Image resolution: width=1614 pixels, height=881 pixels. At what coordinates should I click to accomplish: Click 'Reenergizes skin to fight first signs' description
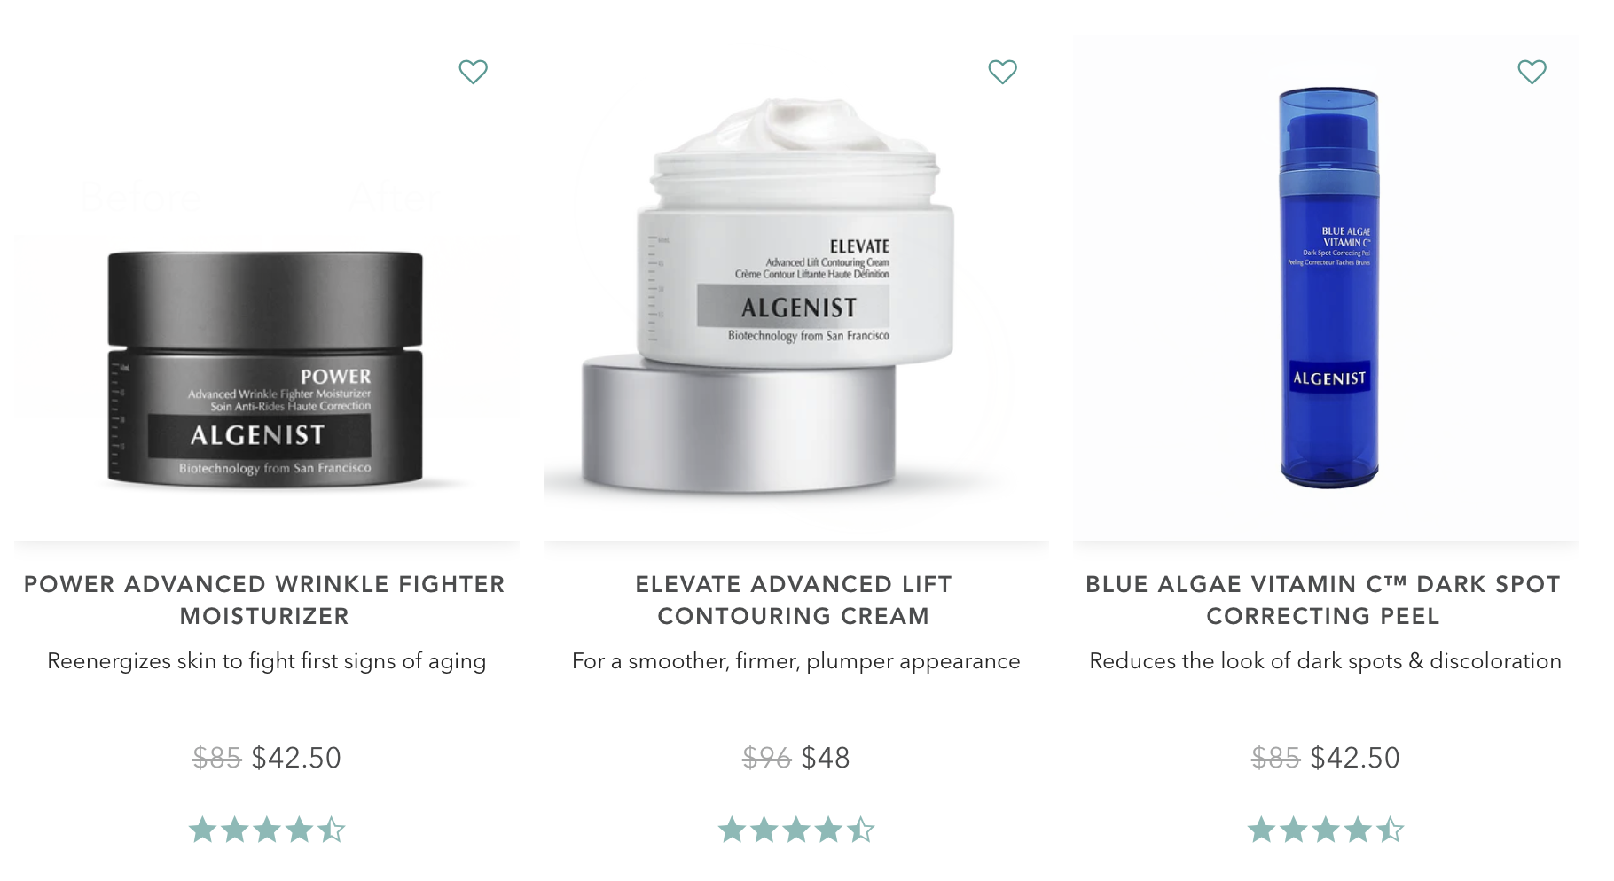point(266,661)
